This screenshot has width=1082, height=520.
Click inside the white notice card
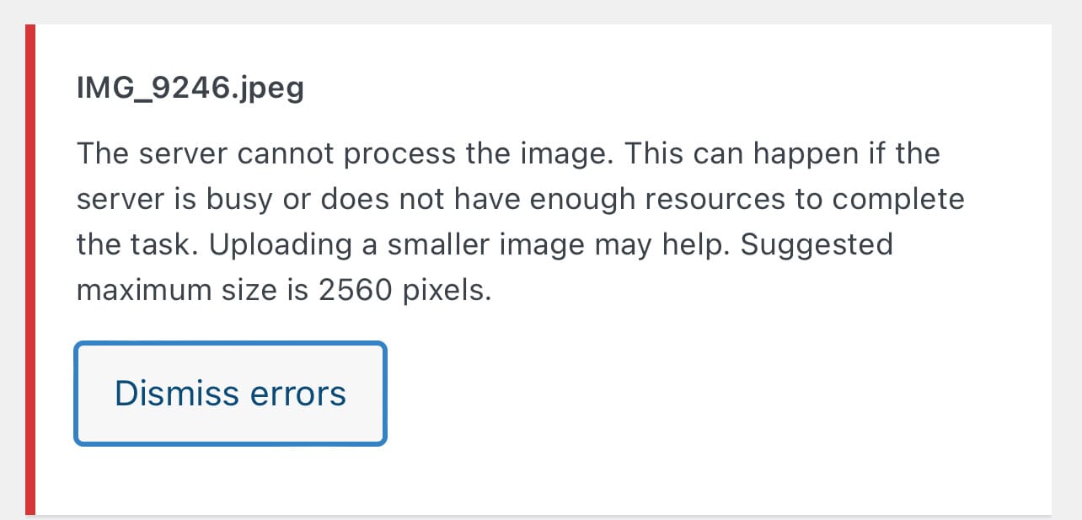[x=590, y=480]
